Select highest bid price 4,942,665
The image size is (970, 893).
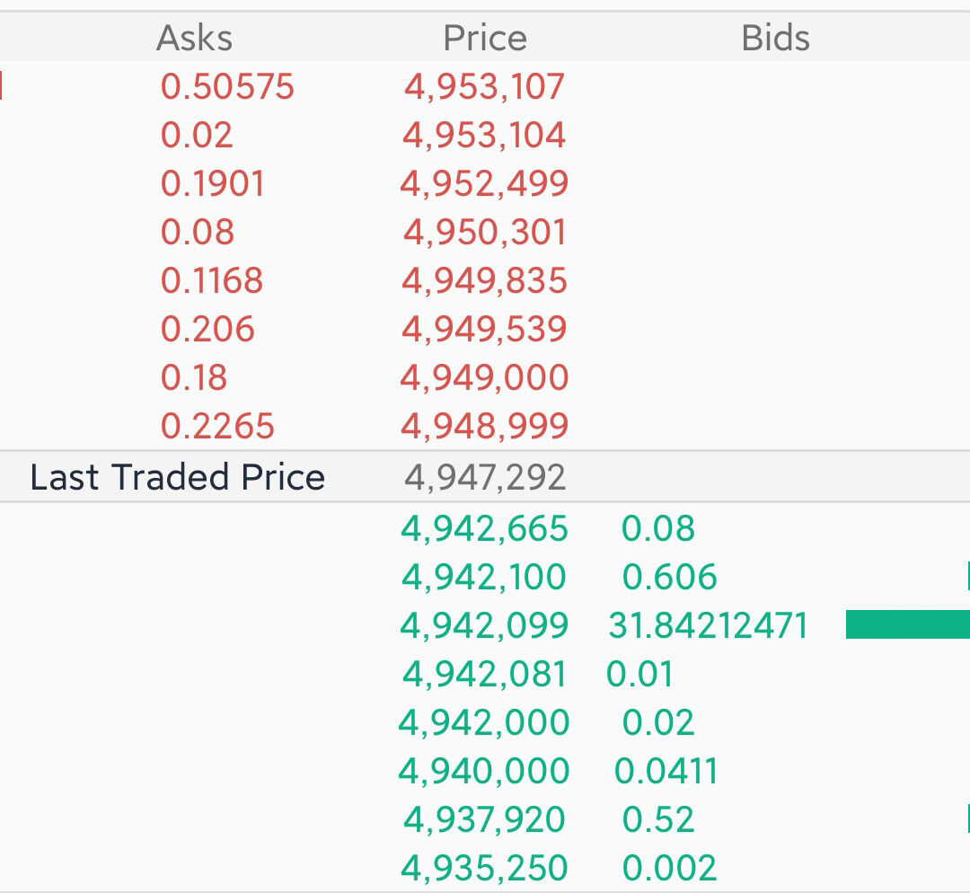pyautogui.click(x=485, y=528)
